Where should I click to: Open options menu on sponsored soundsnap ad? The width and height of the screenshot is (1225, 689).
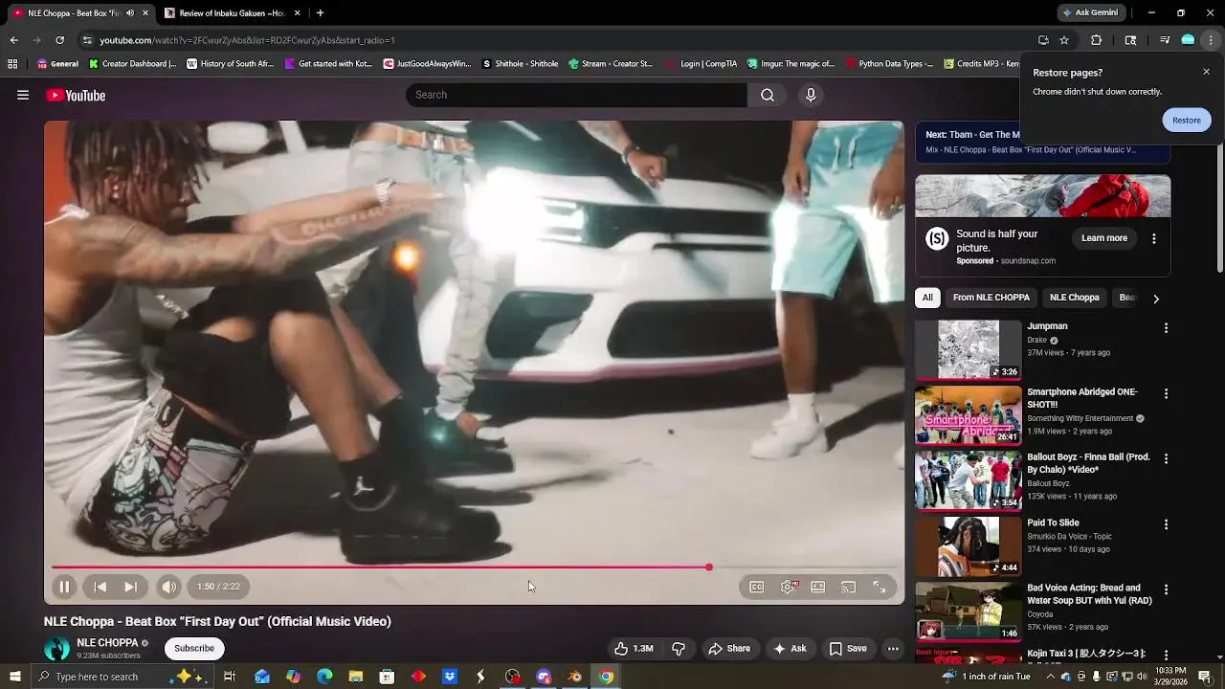click(x=1153, y=238)
